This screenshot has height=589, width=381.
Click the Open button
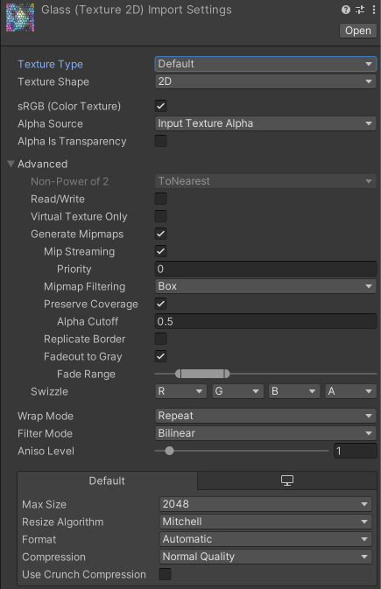coord(357,31)
